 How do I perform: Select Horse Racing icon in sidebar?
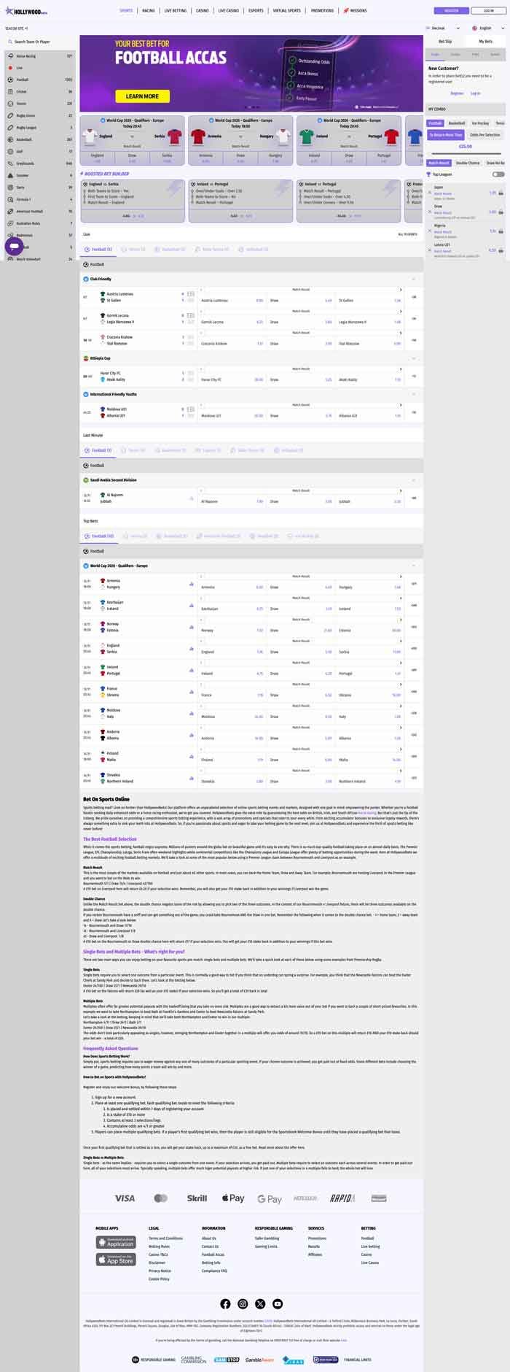coord(10,56)
